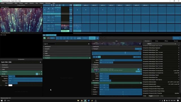181x102 pixels.
Task: Open the Output menu
Action: [42, 3]
